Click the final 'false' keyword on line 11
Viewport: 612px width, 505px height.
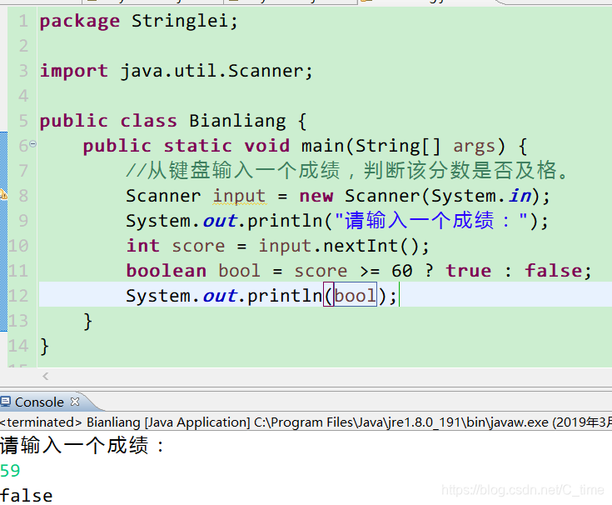coord(554,271)
